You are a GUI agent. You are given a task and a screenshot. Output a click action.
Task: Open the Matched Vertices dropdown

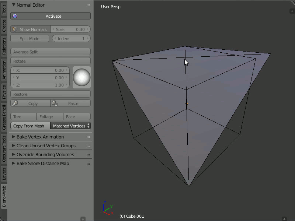pos(70,126)
